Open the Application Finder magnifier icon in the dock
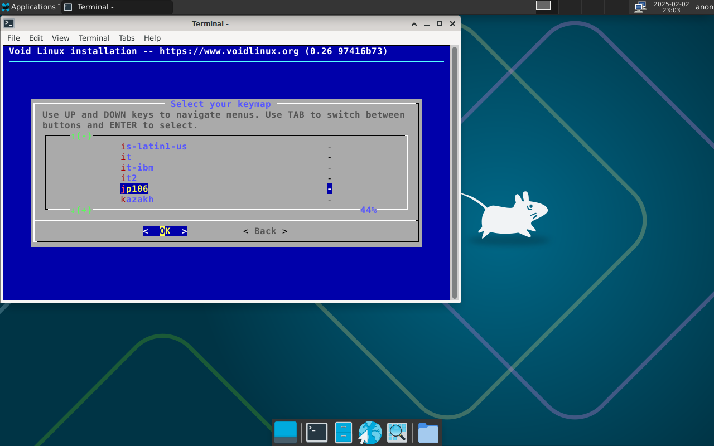 point(397,433)
